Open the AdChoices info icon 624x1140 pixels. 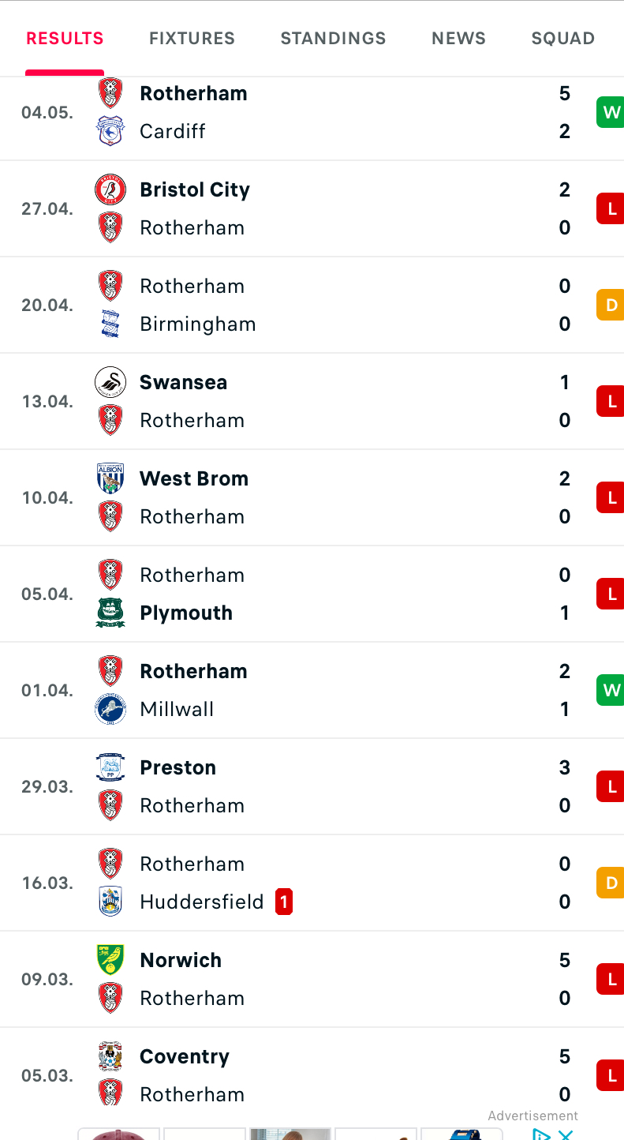pos(541,1134)
